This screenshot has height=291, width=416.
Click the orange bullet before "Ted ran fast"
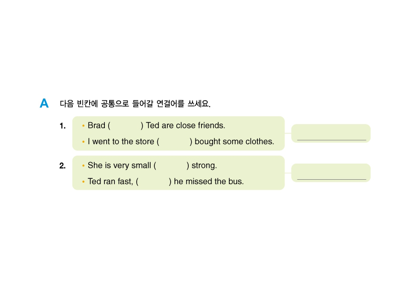click(x=83, y=182)
